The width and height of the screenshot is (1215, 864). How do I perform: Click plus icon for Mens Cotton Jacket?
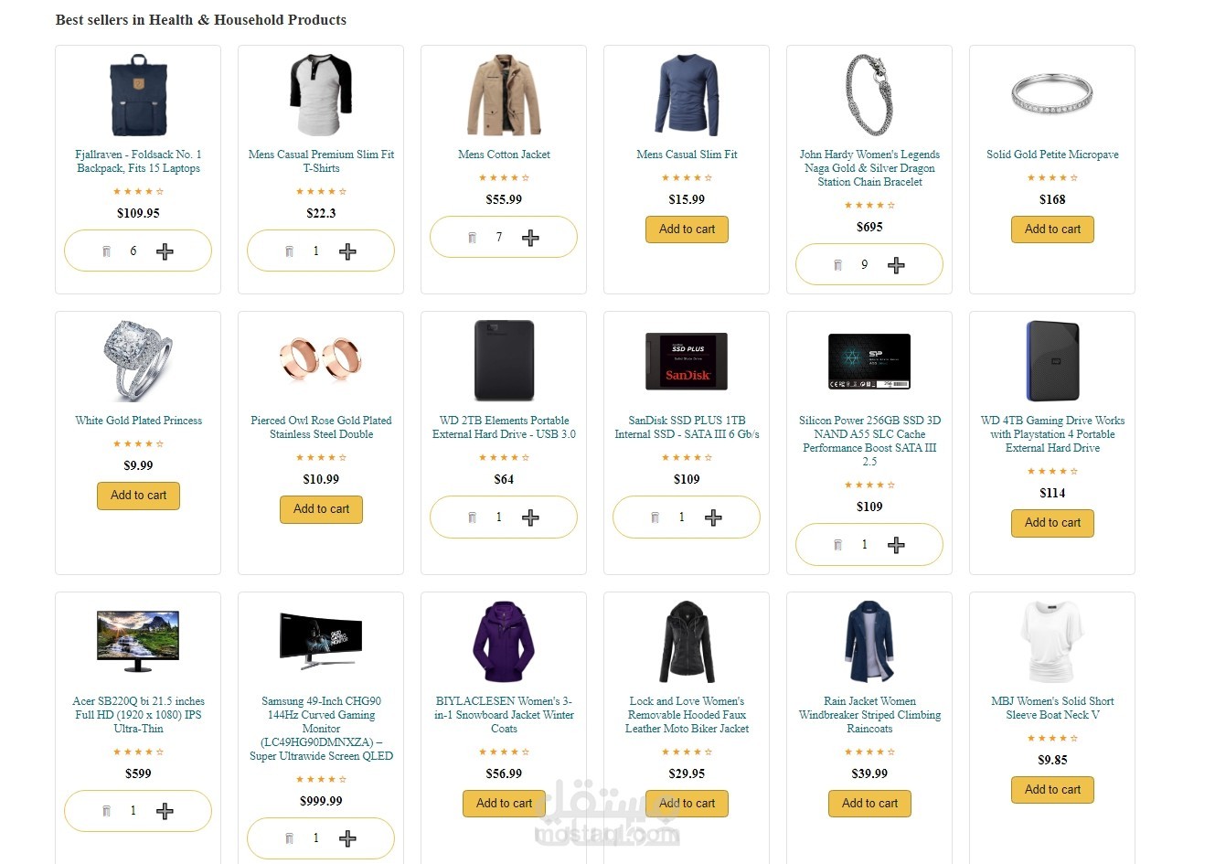tap(530, 238)
